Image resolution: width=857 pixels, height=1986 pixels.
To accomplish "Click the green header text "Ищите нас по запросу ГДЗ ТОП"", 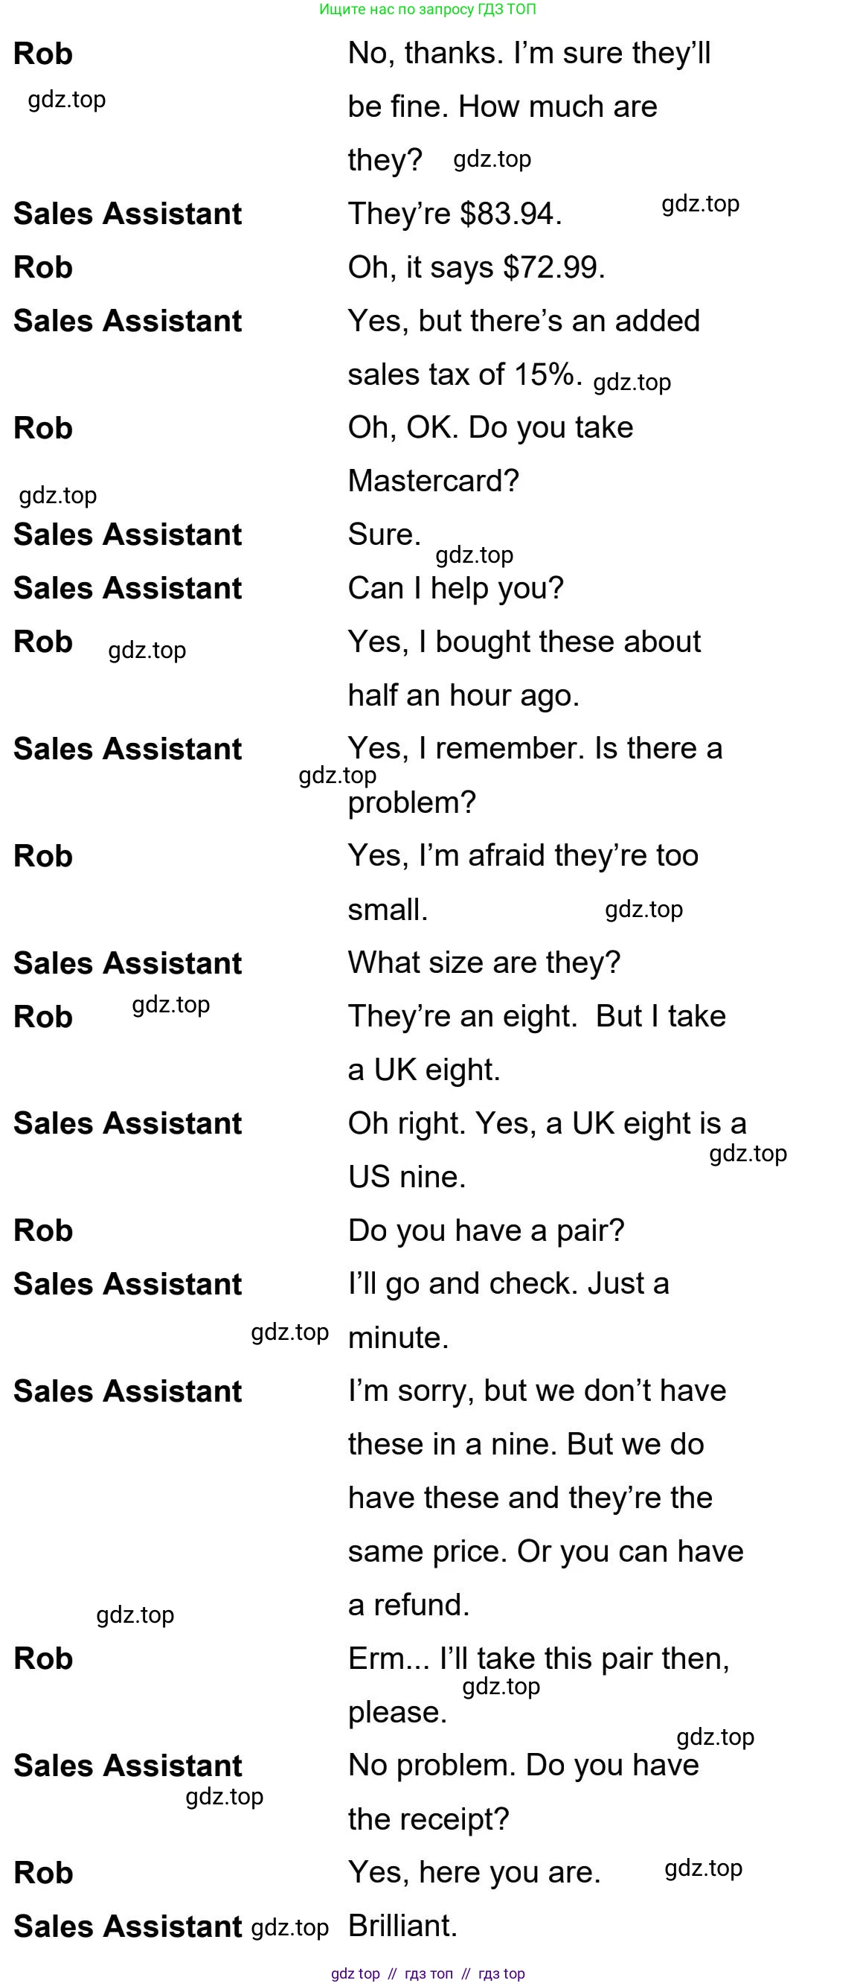I will (427, 9).
